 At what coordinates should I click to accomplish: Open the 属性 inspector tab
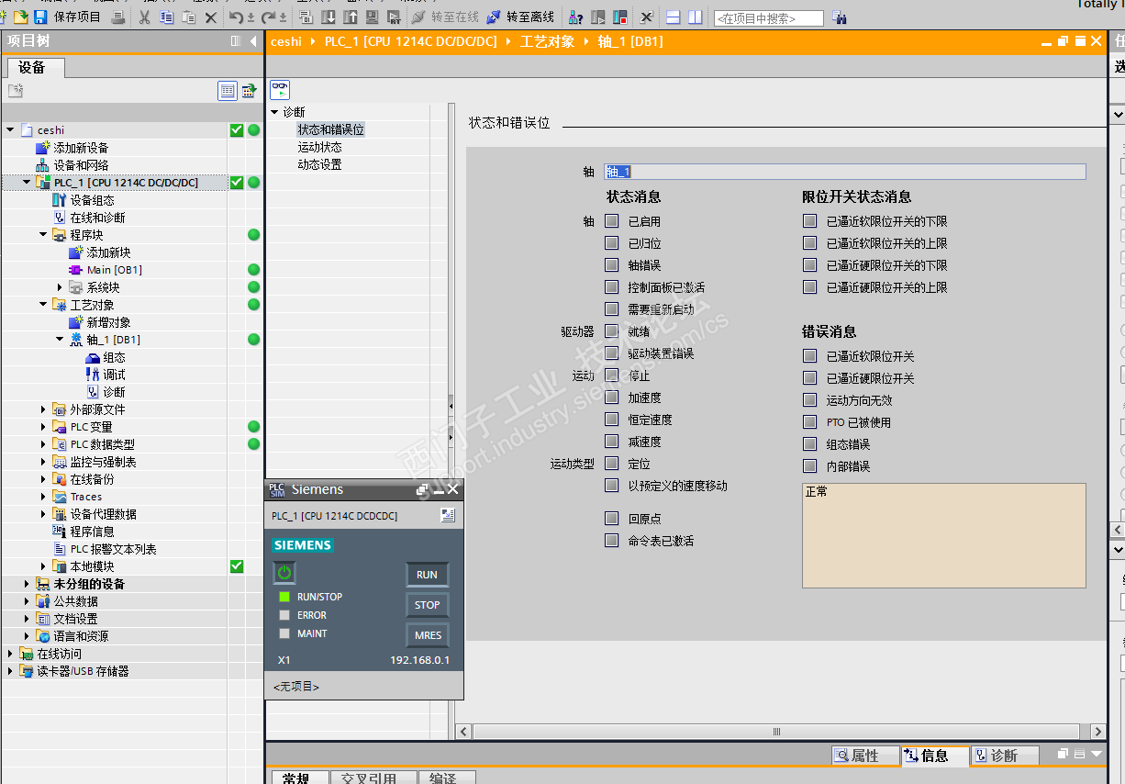(x=865, y=756)
